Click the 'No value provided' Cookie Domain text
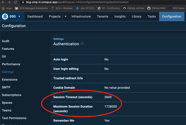This screenshot has width=186, height=125. 117,88
